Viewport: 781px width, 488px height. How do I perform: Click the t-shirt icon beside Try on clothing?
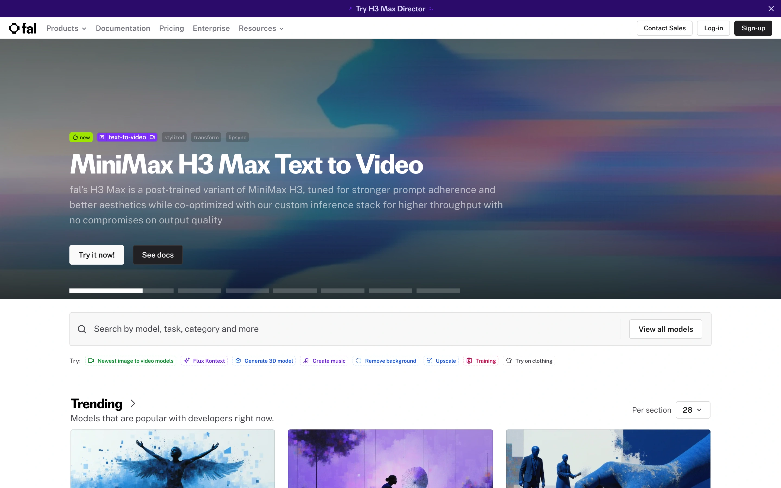click(509, 361)
